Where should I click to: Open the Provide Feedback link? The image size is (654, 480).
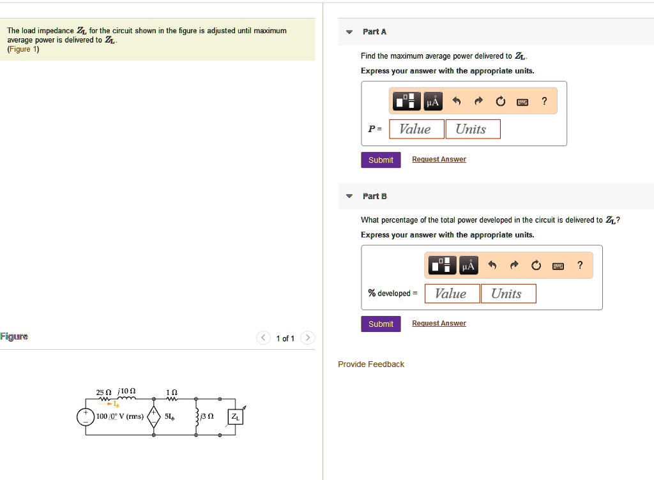coord(370,364)
